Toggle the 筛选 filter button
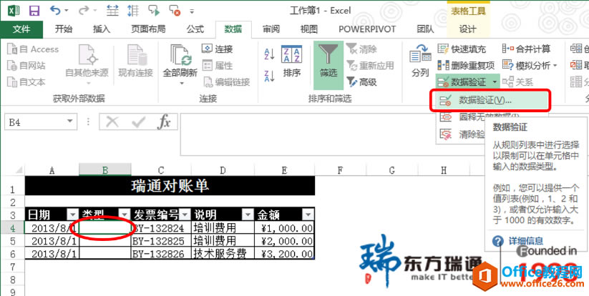 point(328,65)
